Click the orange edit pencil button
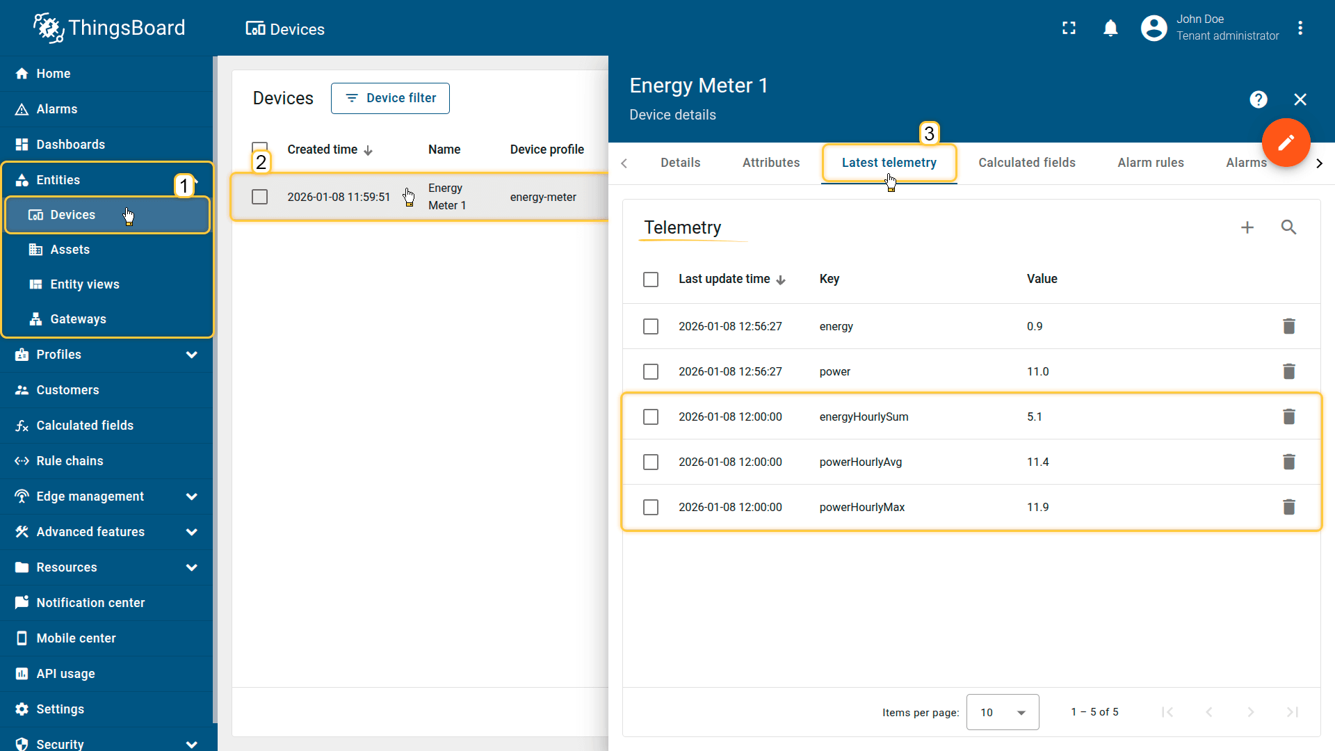The width and height of the screenshot is (1335, 751). [x=1286, y=143]
